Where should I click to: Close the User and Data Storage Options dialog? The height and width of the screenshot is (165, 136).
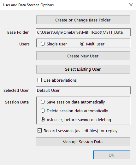[x=131, y=5]
